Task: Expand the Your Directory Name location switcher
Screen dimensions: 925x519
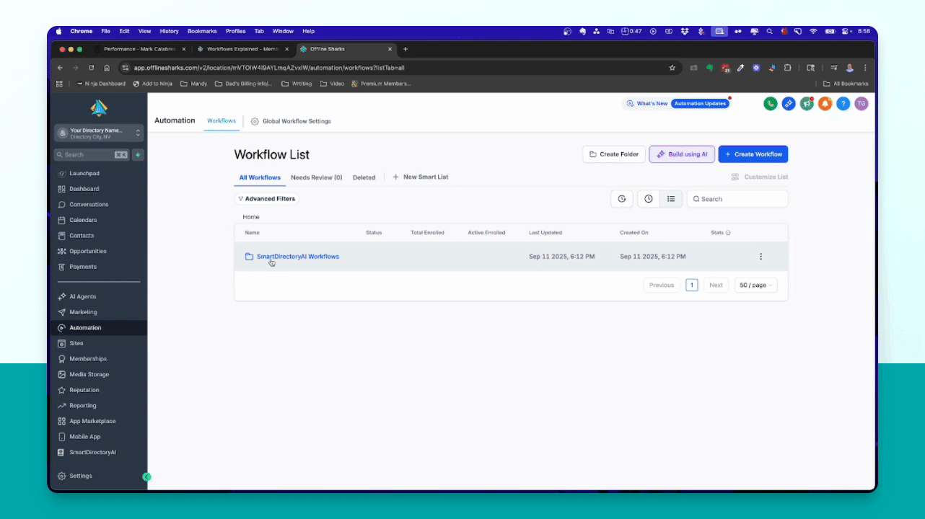Action: click(99, 133)
